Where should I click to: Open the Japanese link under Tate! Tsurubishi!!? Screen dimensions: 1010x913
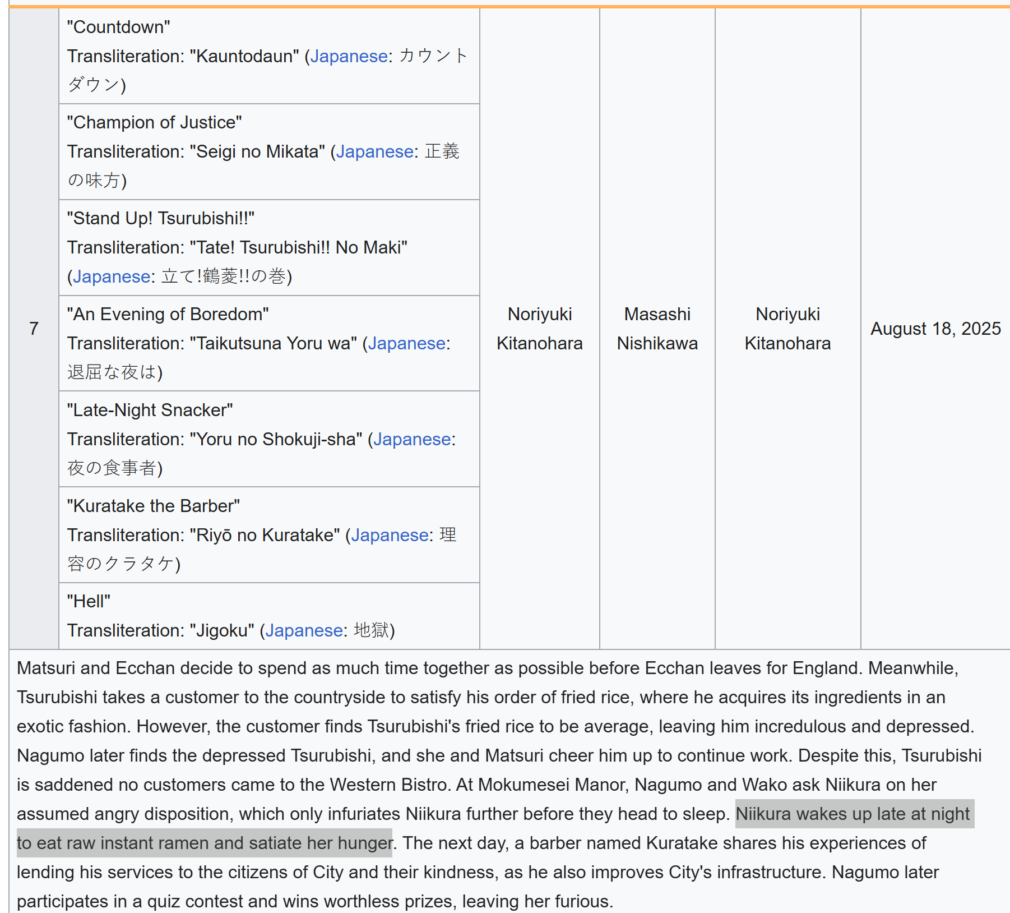(x=112, y=276)
